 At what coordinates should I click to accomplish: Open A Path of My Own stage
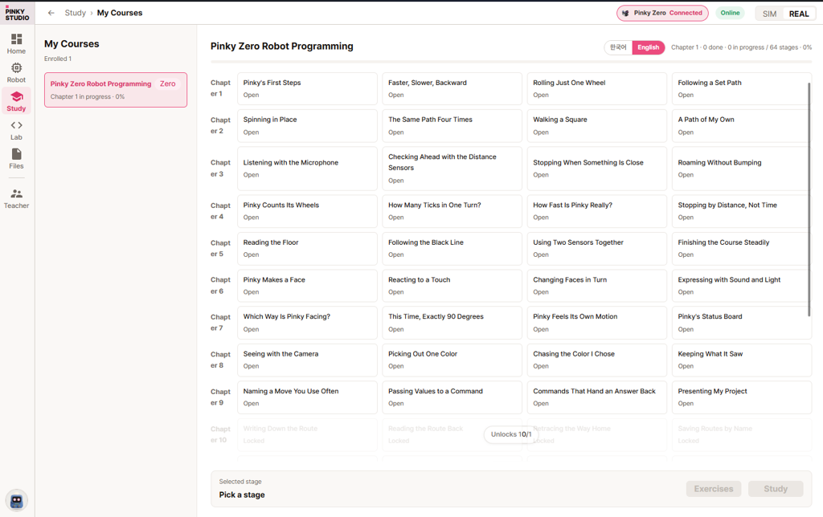coord(740,126)
